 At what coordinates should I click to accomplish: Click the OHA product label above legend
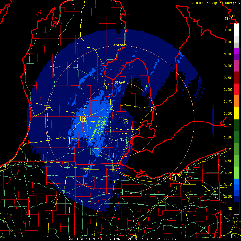click(235, 16)
